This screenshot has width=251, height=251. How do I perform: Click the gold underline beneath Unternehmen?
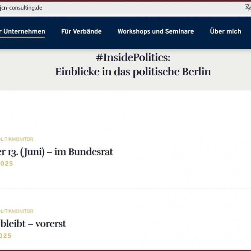point(22,37)
